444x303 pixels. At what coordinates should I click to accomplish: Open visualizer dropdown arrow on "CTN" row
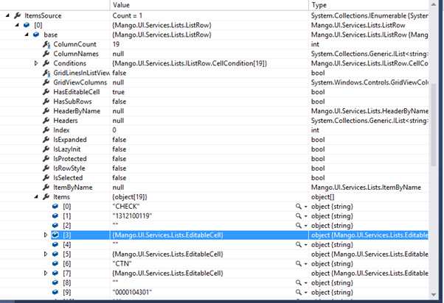[305, 263]
